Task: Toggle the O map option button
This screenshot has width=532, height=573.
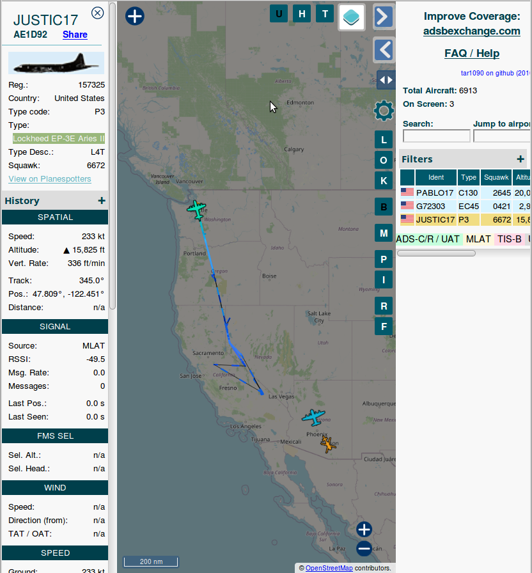Action: 384,160
